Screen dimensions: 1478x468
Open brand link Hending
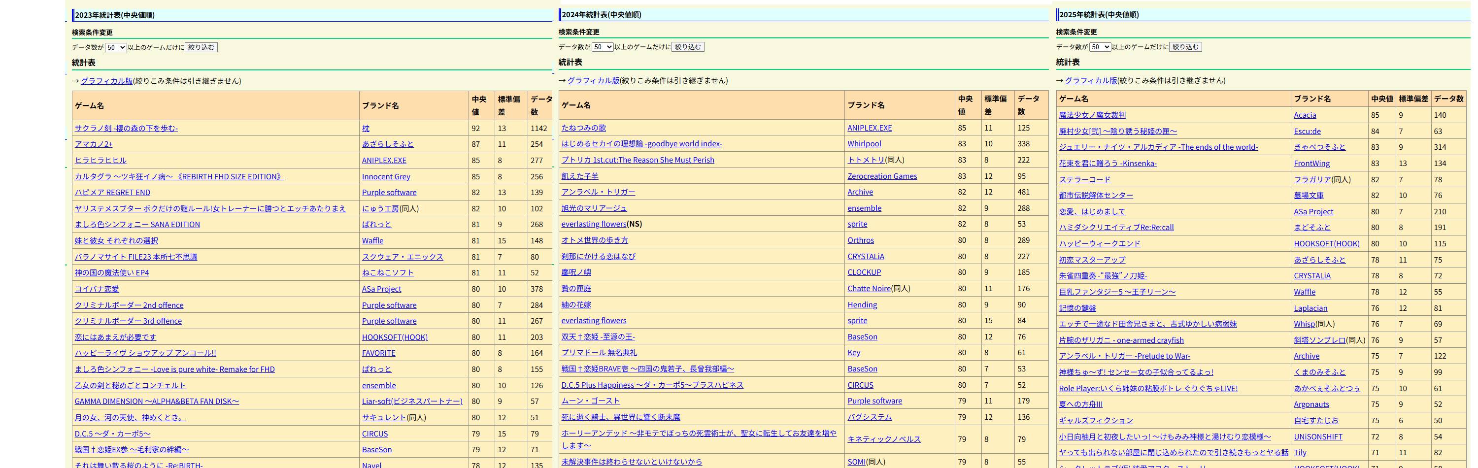tap(862, 305)
